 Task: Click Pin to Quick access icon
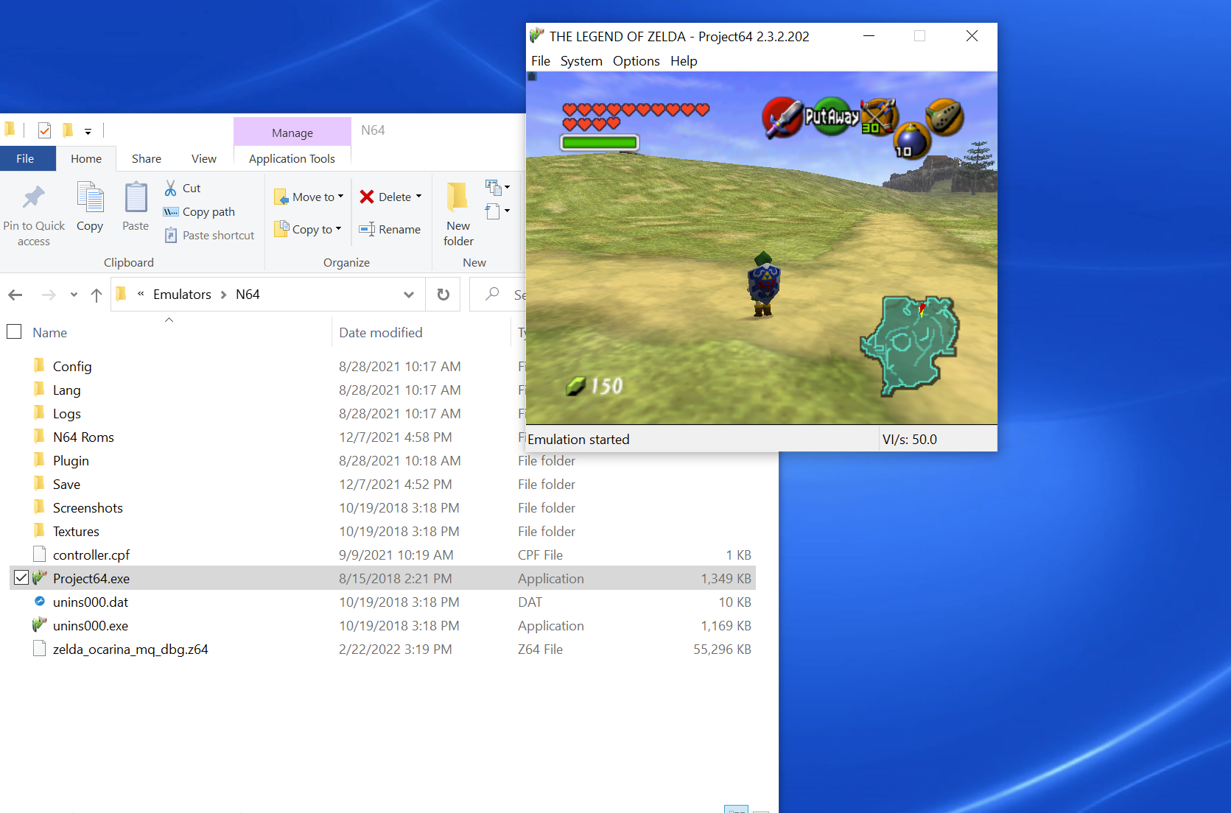[34, 197]
